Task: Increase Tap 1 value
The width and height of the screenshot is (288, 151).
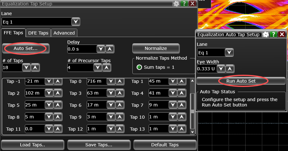Action: point(182,81)
